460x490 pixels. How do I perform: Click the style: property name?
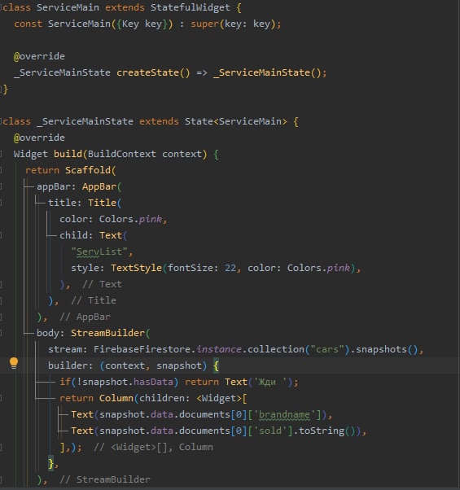point(87,268)
